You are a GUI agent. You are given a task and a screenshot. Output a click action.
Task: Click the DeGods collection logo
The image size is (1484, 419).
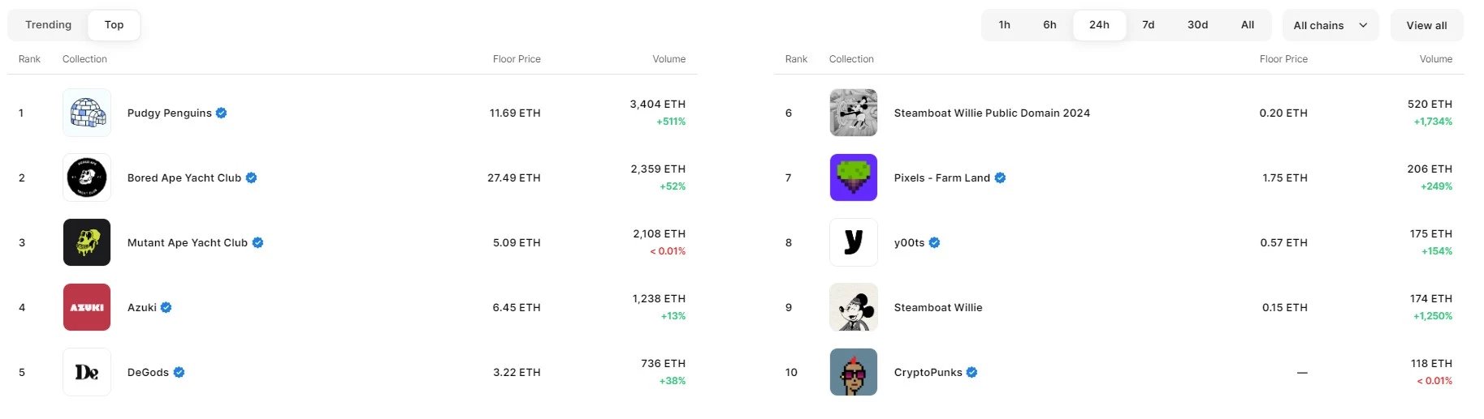(x=87, y=372)
